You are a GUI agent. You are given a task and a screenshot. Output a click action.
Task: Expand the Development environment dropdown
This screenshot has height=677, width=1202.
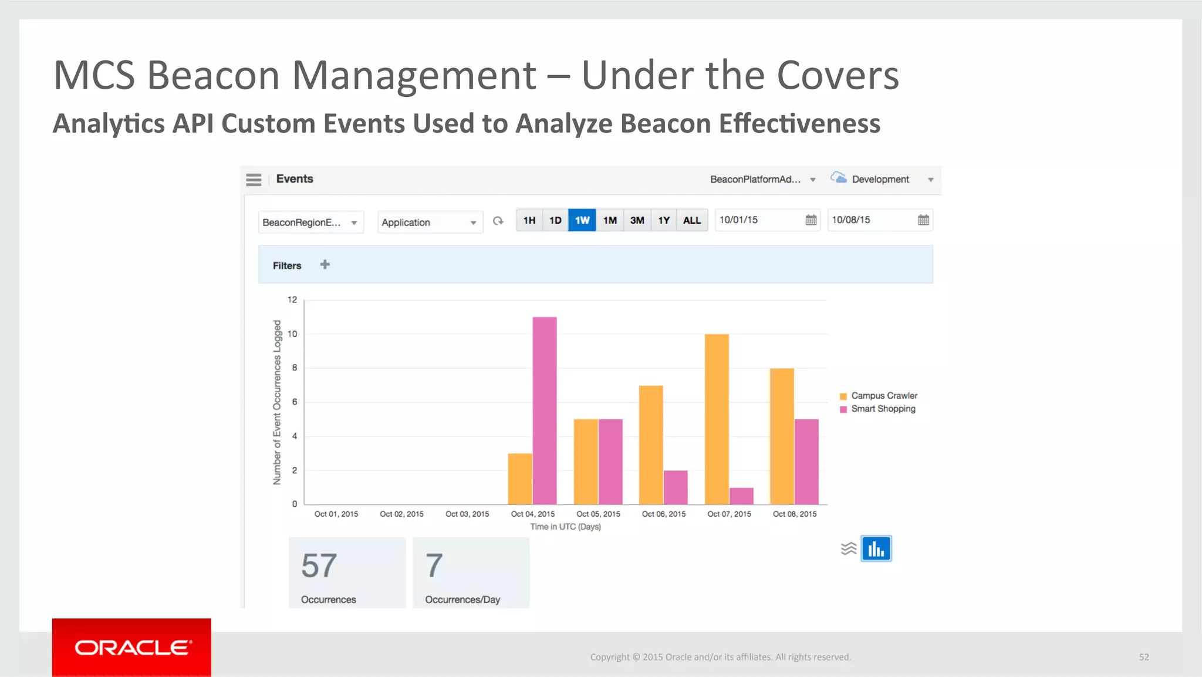click(930, 180)
